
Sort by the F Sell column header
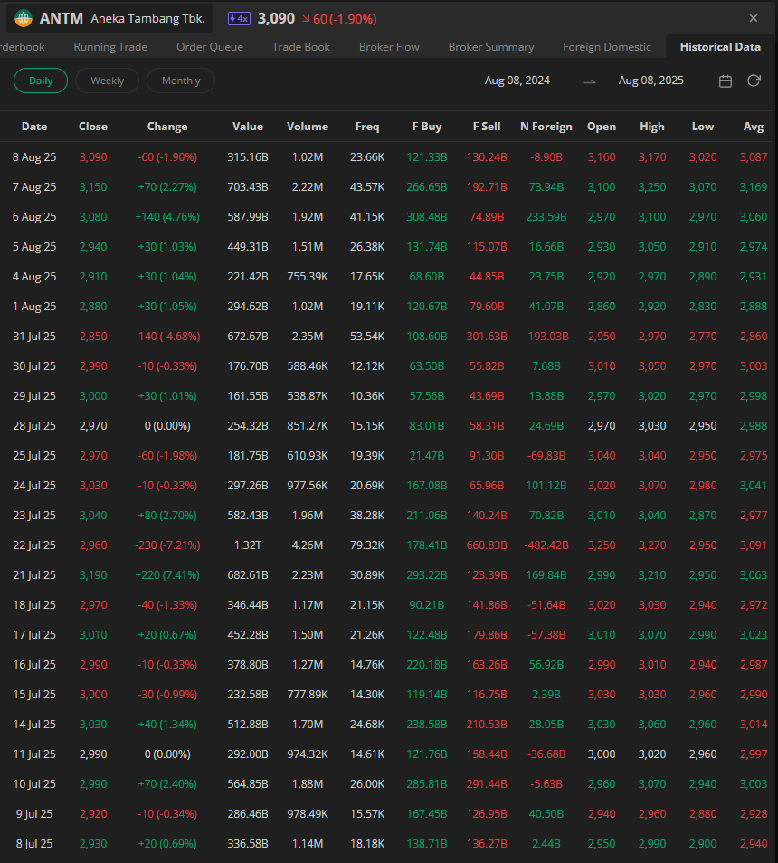(487, 127)
